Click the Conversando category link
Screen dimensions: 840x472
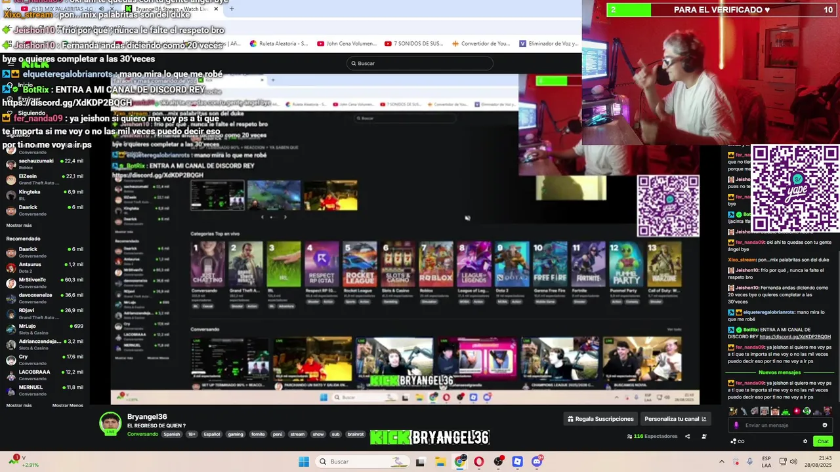pos(142,434)
